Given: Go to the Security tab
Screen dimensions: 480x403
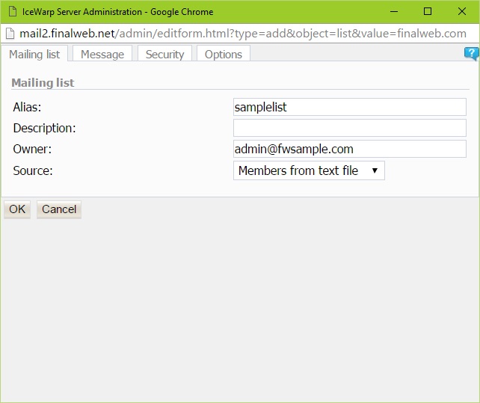Looking at the screenshot, I should click(164, 54).
